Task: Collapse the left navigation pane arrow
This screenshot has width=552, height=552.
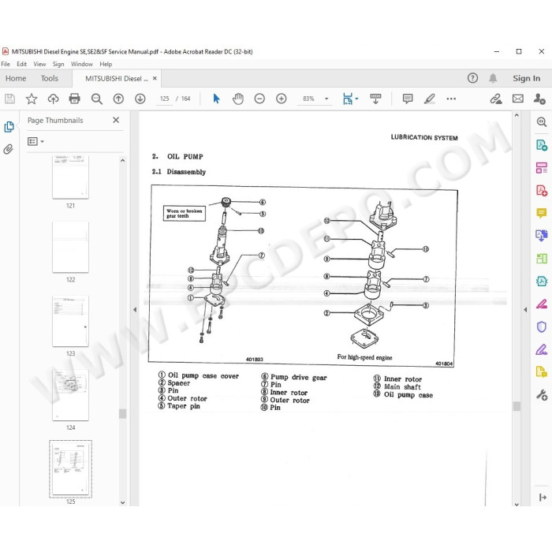Action: [x=135, y=310]
